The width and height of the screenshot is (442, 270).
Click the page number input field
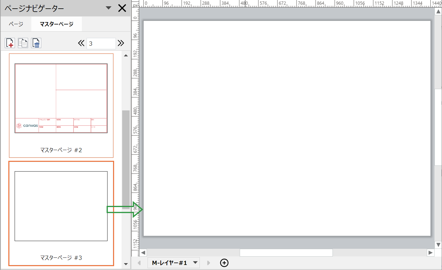click(x=101, y=44)
